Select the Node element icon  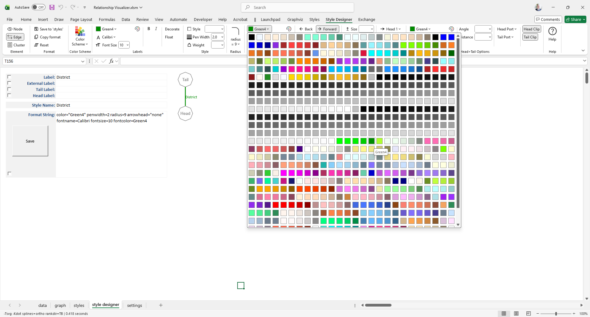click(10, 29)
